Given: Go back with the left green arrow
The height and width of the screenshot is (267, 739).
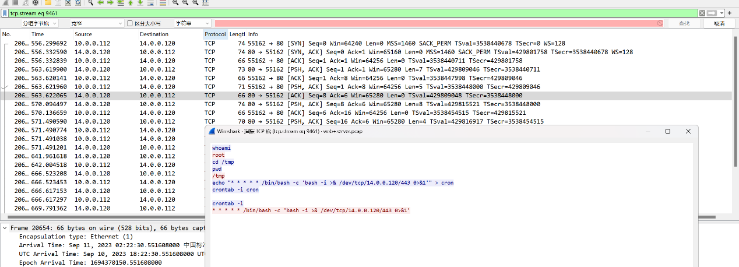Looking at the screenshot, I should (x=100, y=2).
